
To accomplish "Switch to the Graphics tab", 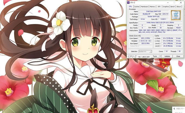I will pos(166,7).
